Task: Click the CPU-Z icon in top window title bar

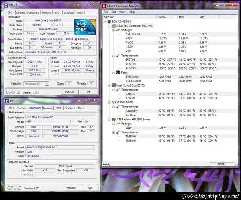Action: [6, 6]
